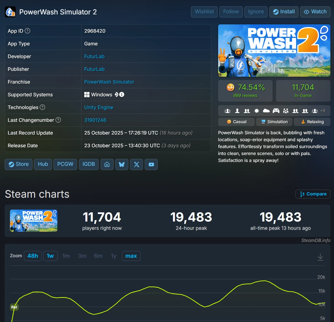Click the PowerWash Simulator 2 header artwork
Image resolution: width=334 pixels, height=322 pixels.
click(274, 51)
